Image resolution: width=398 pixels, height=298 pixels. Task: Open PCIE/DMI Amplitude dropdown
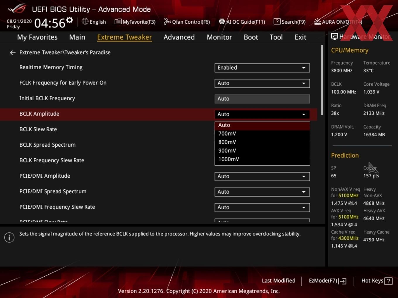tap(262, 176)
